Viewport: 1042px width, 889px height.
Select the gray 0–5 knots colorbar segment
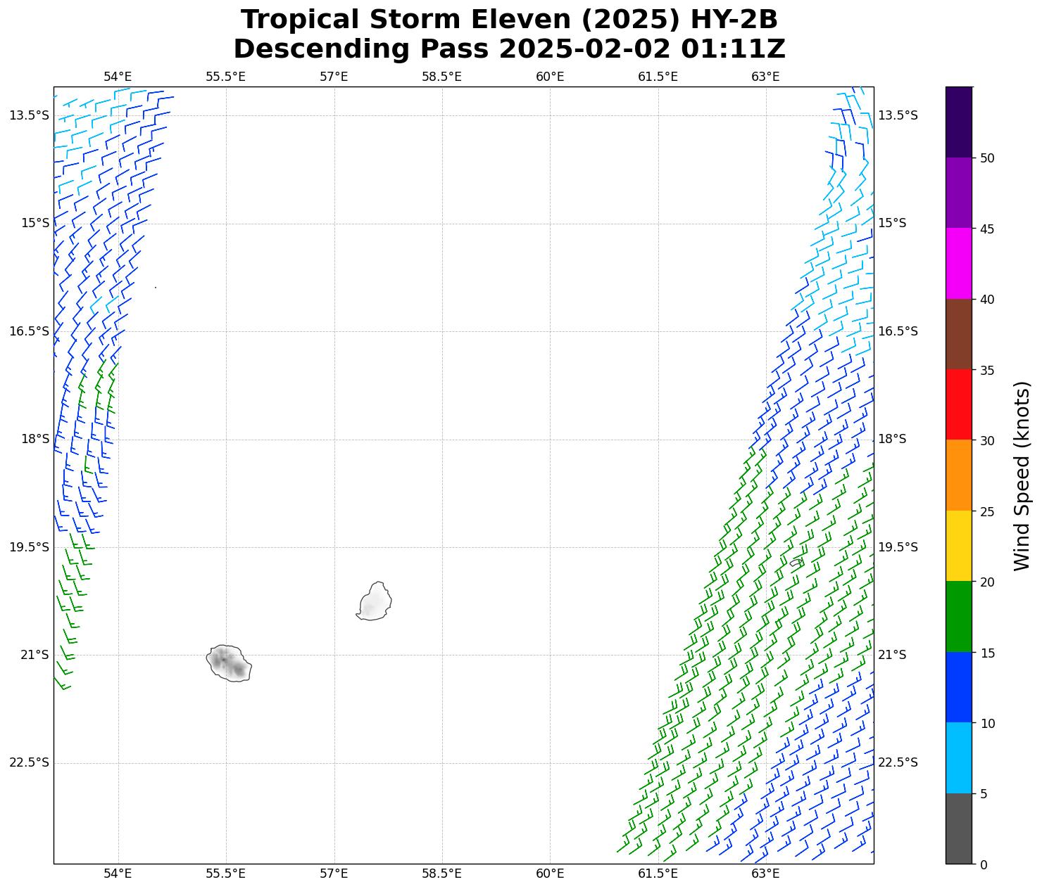958,829
